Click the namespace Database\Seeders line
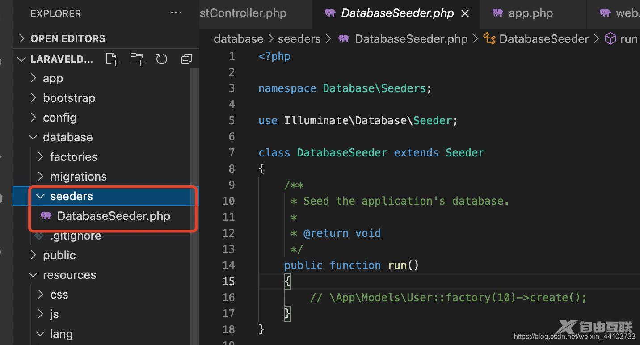640x345 pixels. click(x=345, y=88)
